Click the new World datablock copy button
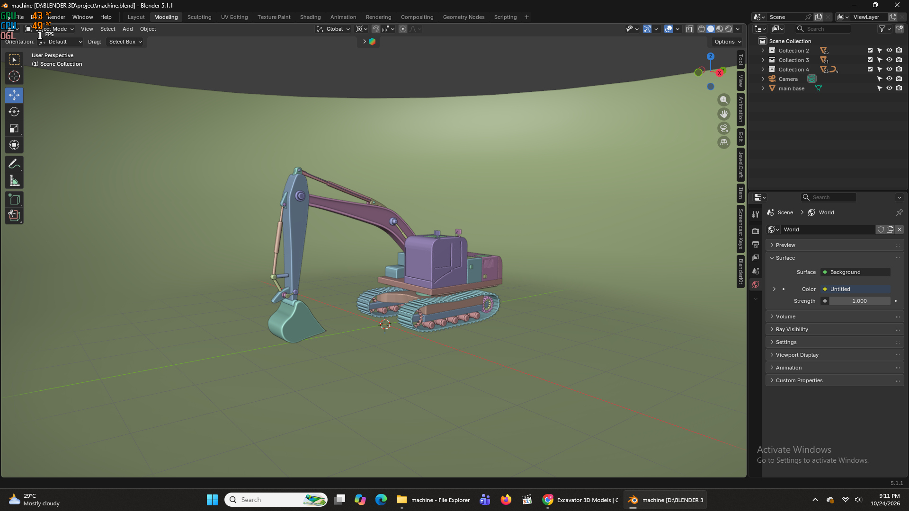Image resolution: width=909 pixels, height=511 pixels. (890, 229)
